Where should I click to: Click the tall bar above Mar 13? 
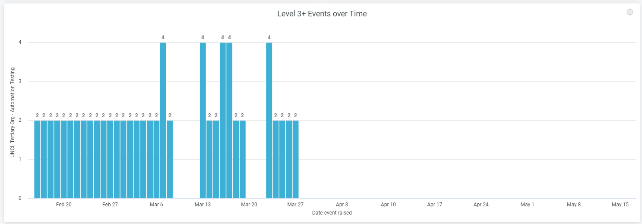coord(202,121)
